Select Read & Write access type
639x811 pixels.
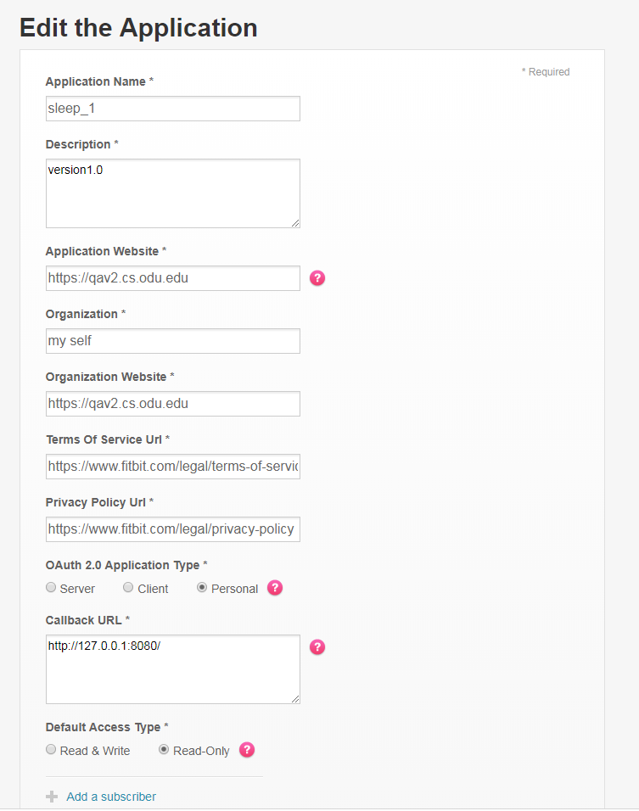pos(52,750)
